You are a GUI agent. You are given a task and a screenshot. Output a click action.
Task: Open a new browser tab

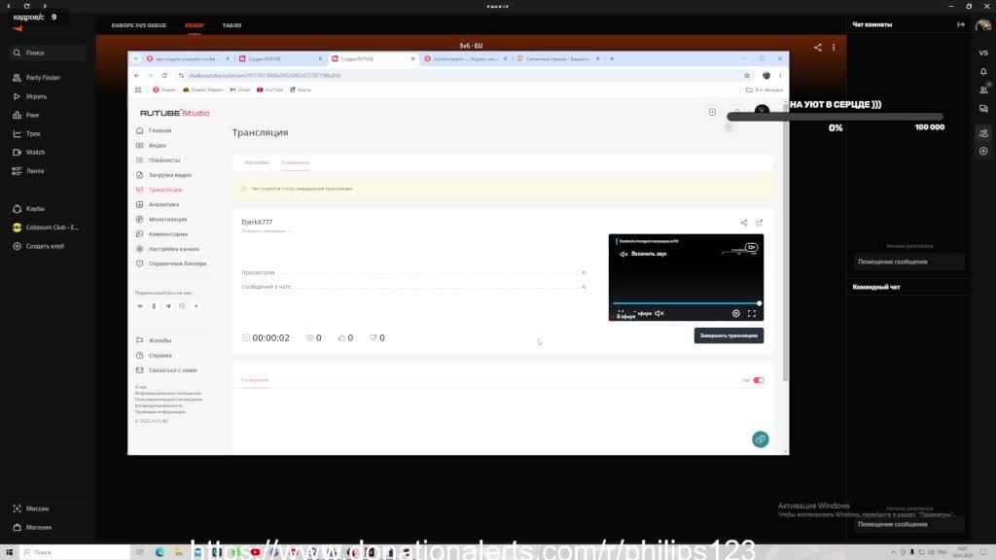click(x=612, y=59)
